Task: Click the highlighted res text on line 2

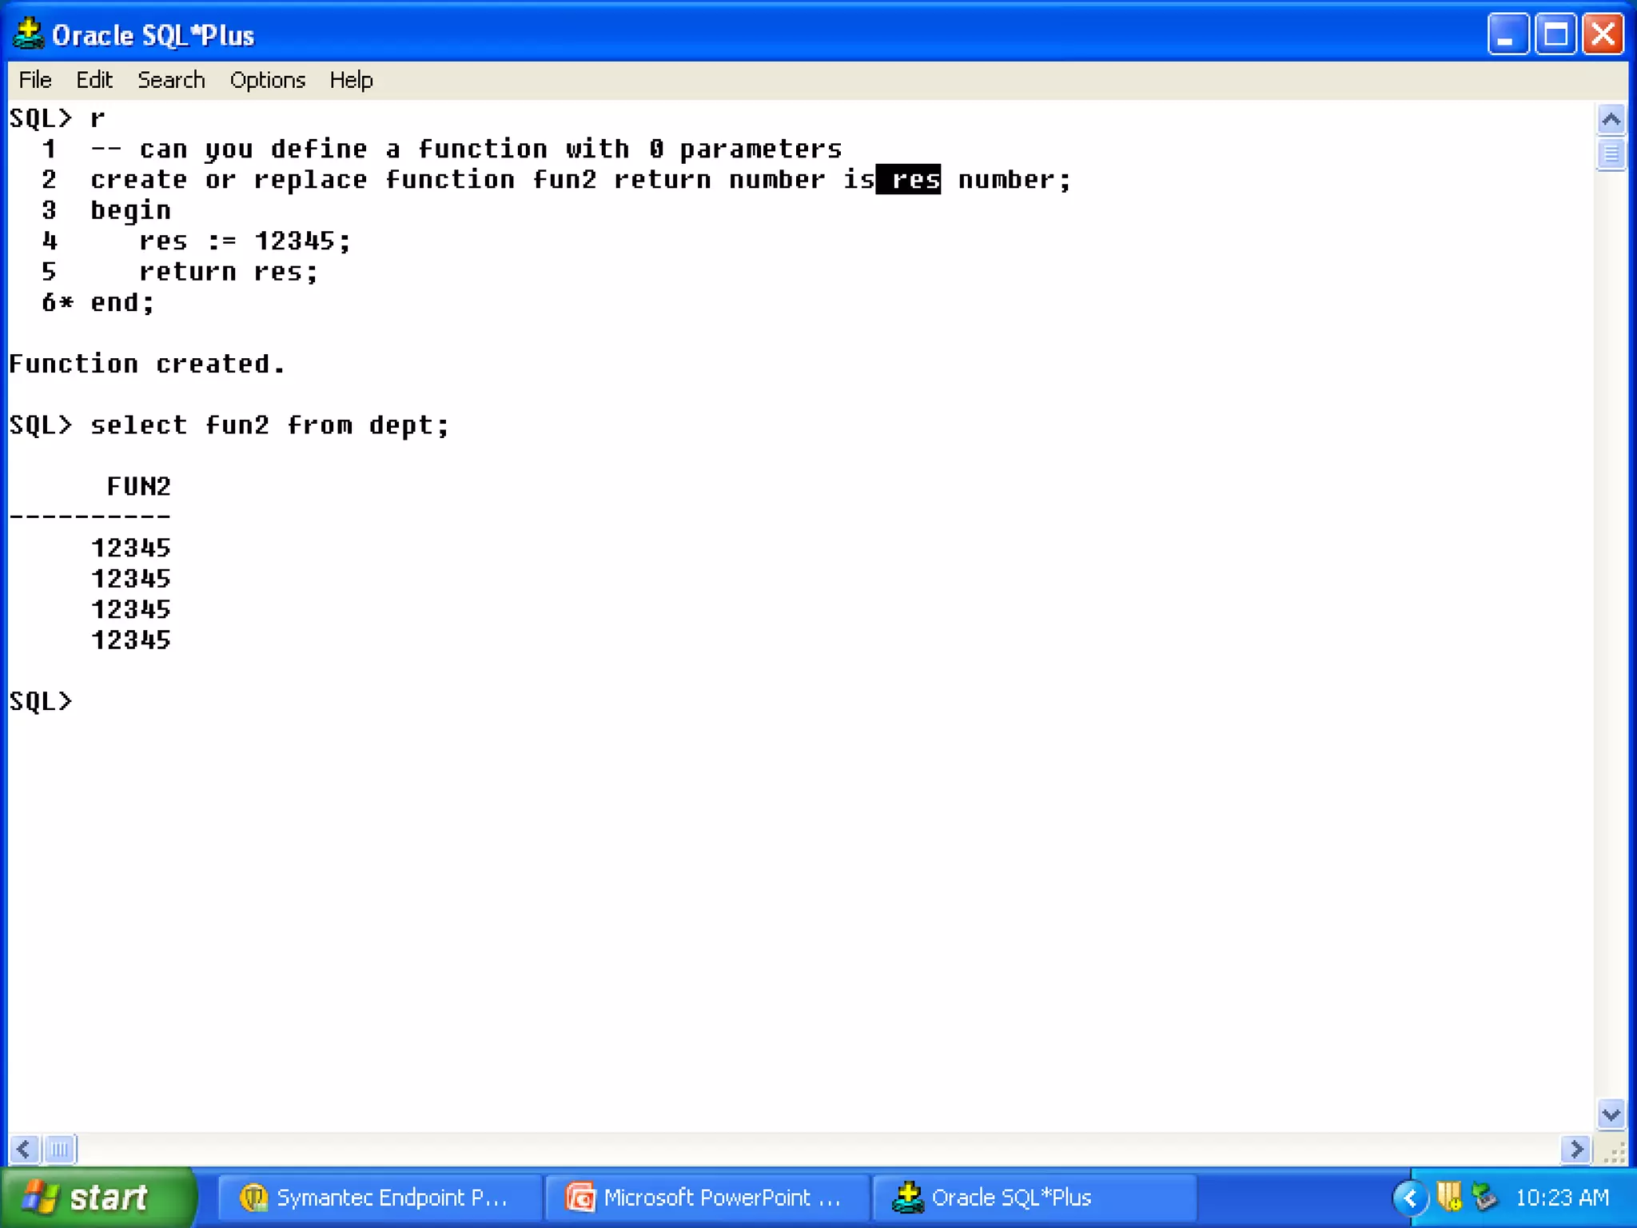Action: (909, 180)
